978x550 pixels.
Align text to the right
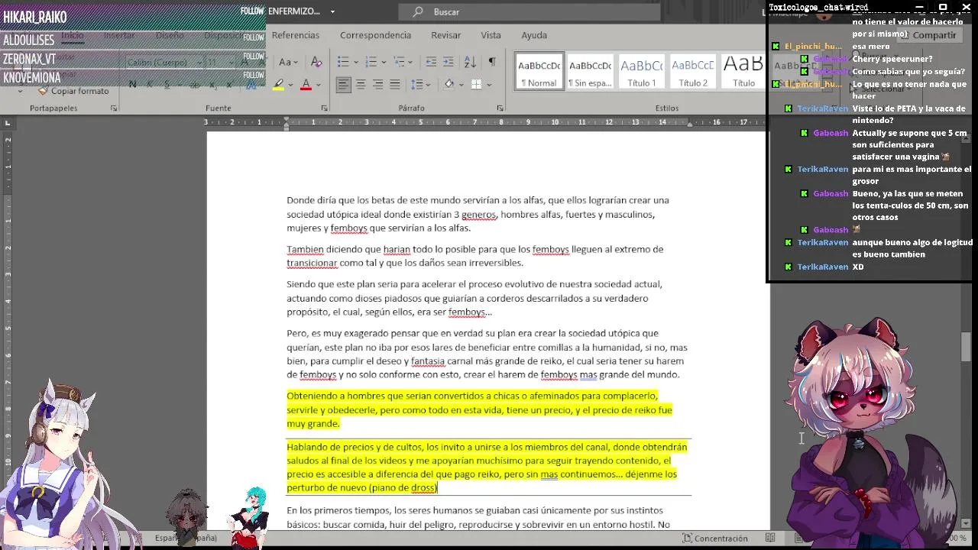(377, 84)
